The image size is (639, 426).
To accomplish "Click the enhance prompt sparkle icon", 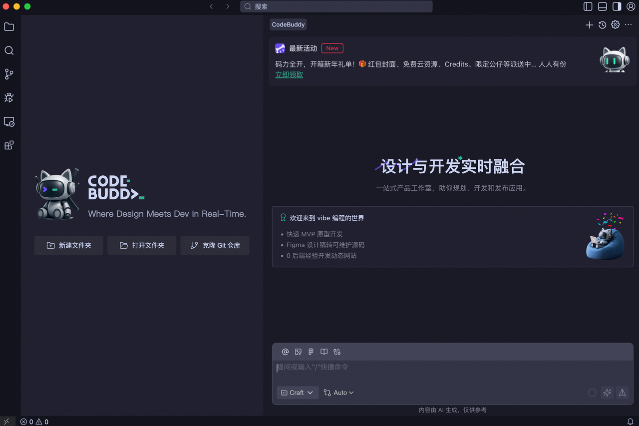I will (x=607, y=393).
